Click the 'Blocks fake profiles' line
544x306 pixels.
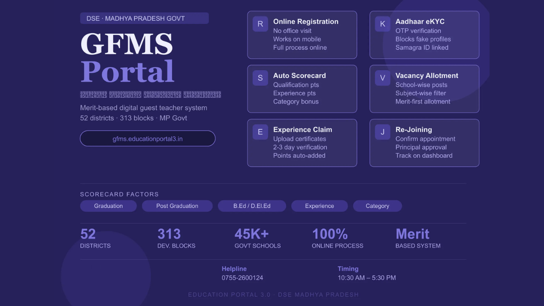coord(423,39)
